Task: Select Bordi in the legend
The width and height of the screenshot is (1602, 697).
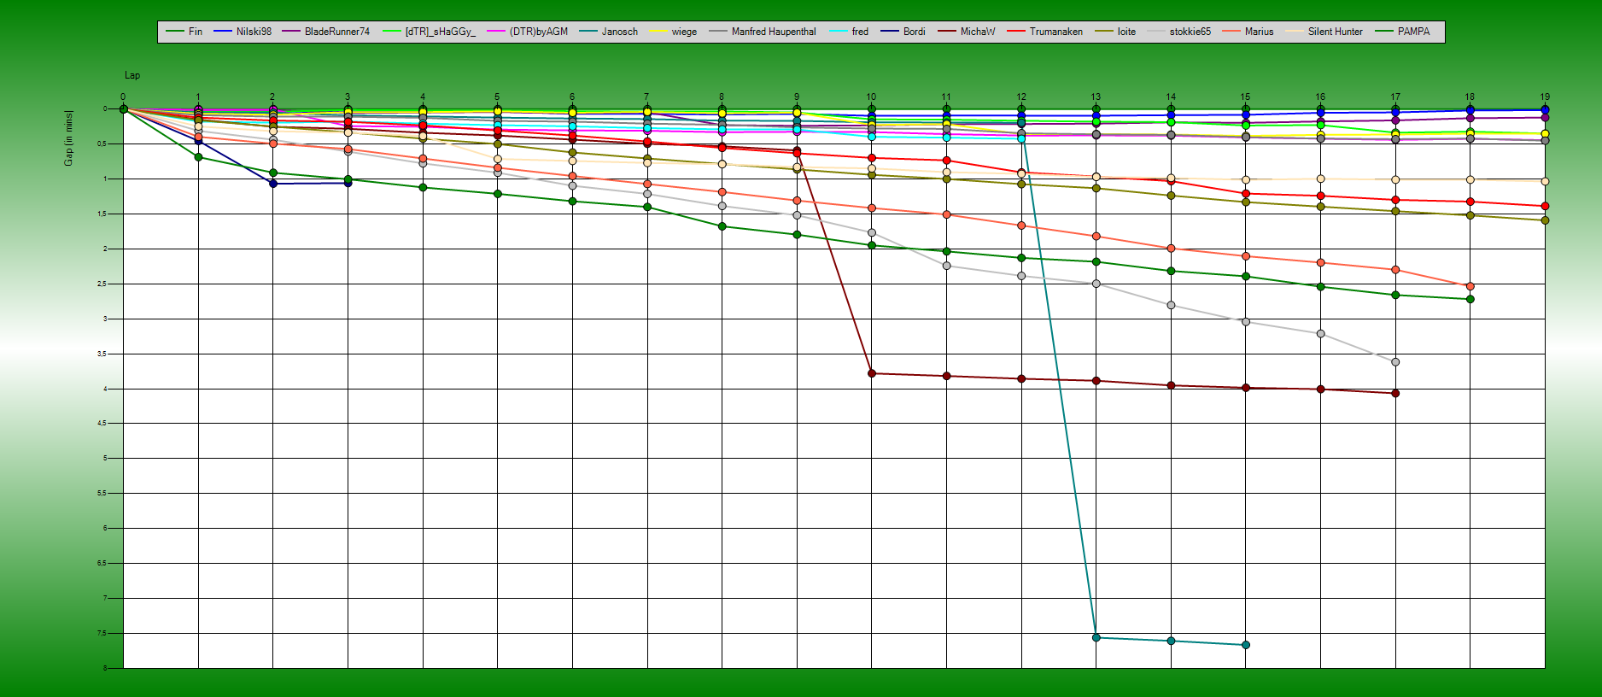Action: coord(903,32)
